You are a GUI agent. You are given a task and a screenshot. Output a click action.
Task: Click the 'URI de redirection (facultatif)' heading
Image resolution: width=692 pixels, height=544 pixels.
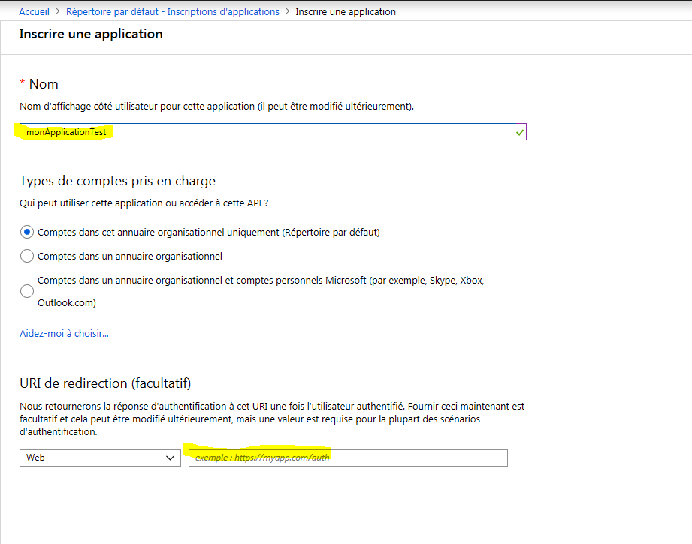click(x=105, y=383)
